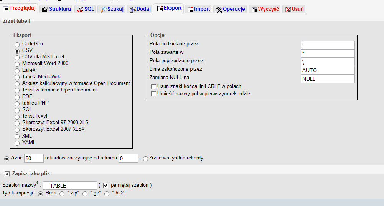384x206 pixels.
Task: Choose LaTeX export format
Action: pos(17,71)
